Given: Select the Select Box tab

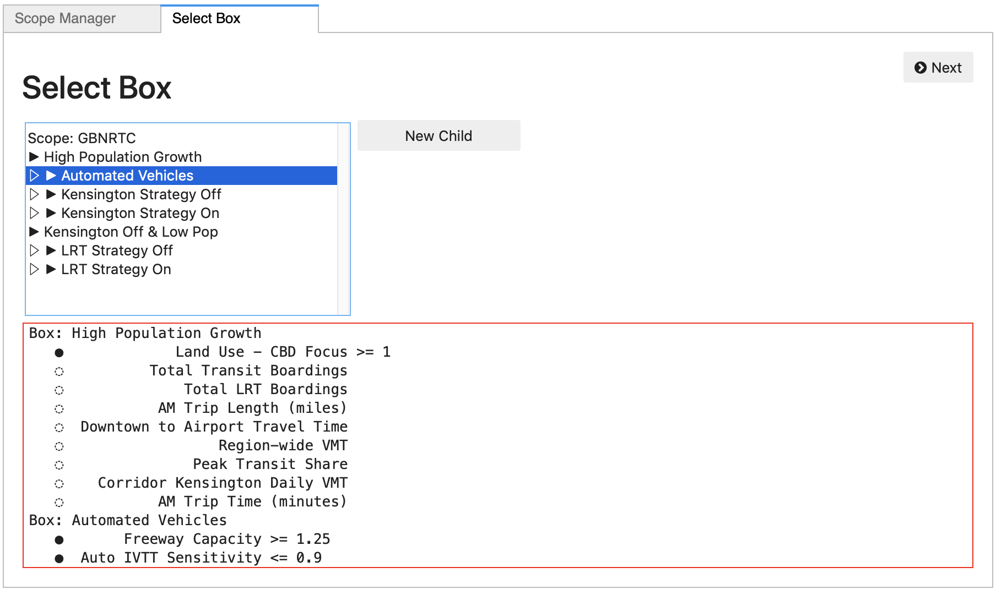Looking at the screenshot, I should point(206,19).
